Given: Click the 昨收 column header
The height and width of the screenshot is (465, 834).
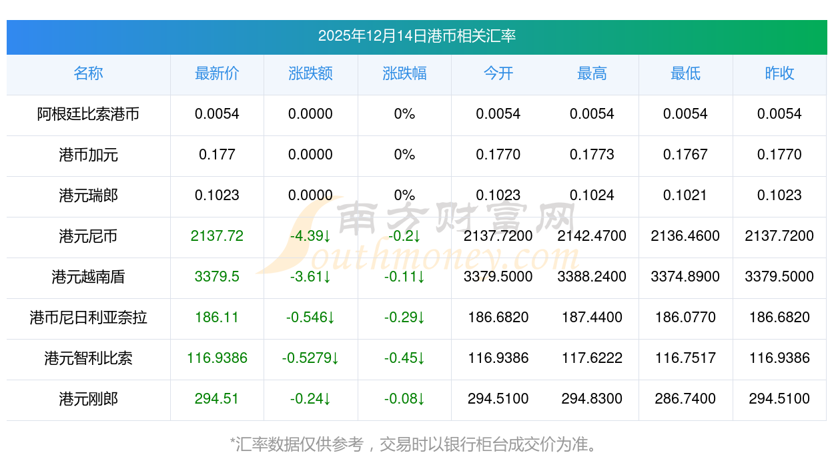Looking at the screenshot, I should pos(779,73).
